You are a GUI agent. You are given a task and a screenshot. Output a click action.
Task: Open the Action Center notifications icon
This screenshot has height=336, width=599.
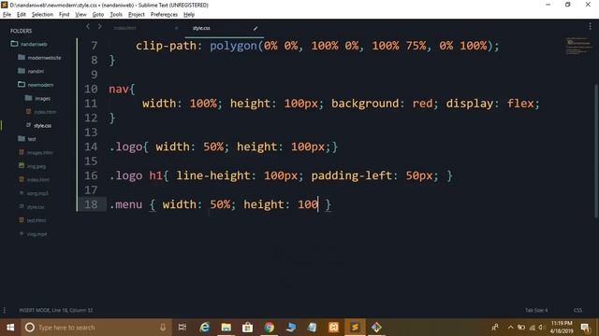pos(585,328)
